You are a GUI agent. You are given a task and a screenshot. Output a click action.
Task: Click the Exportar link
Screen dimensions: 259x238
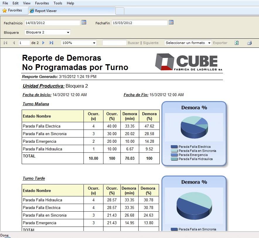220,43
